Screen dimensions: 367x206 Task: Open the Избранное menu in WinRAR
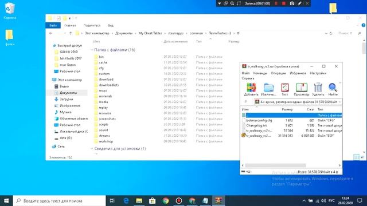coord(298,73)
